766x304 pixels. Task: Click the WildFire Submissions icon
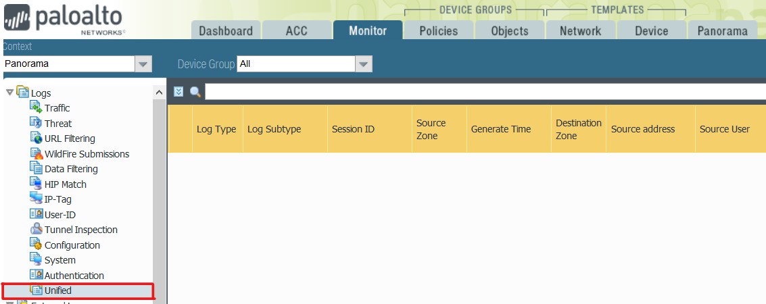coord(36,154)
